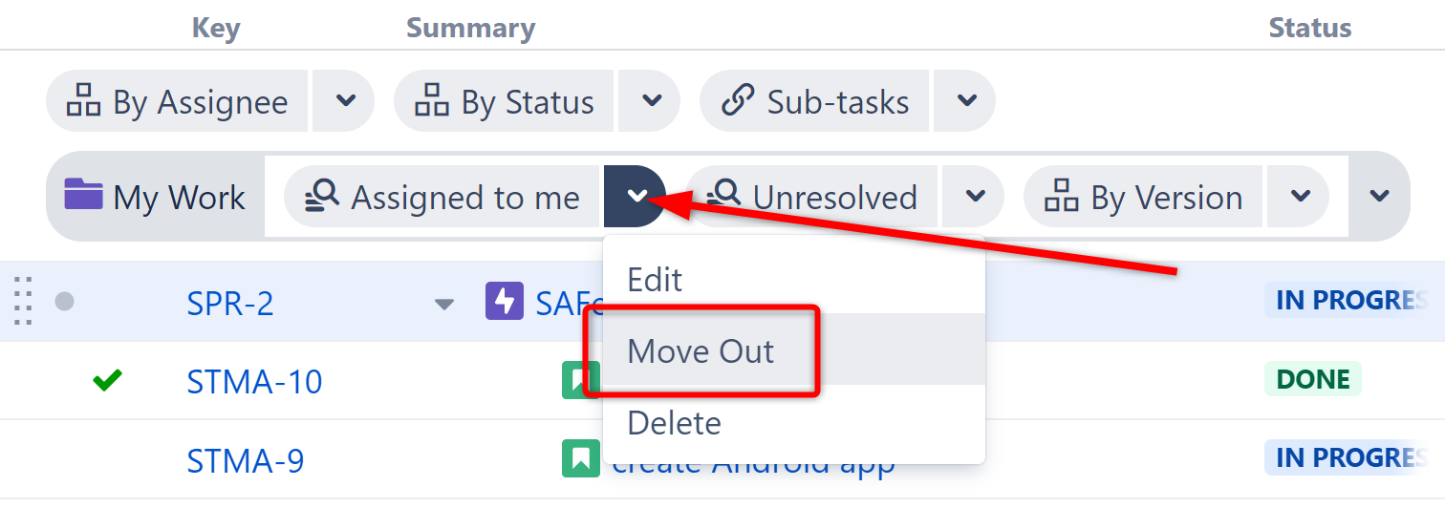Screen dimensions: 1445x508
Task: Click the My Work folder icon
Action: 83,195
